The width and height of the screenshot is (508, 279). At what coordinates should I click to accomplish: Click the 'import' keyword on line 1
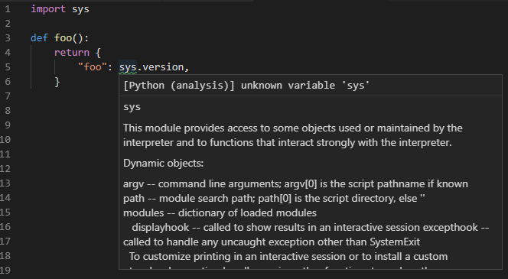[x=48, y=9]
